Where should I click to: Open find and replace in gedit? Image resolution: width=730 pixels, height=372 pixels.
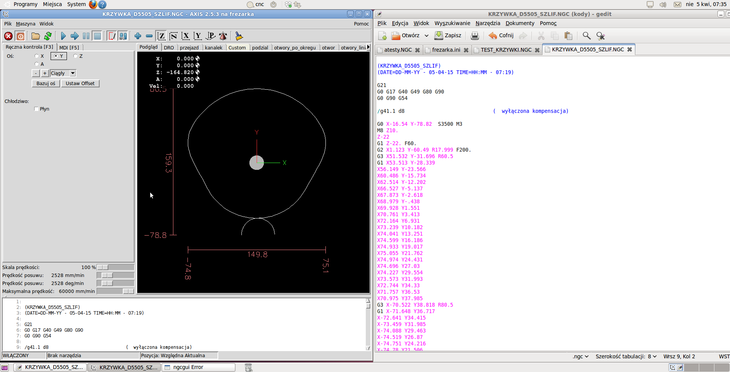[600, 36]
